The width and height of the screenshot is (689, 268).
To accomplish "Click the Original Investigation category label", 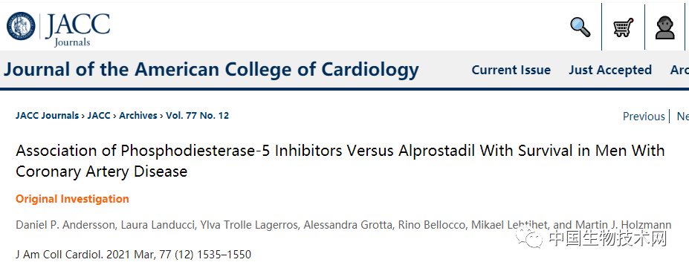I will coord(73,199).
